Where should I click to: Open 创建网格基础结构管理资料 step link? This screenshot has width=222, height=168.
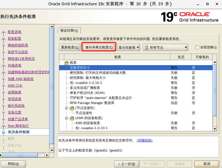click(x=29, y=72)
